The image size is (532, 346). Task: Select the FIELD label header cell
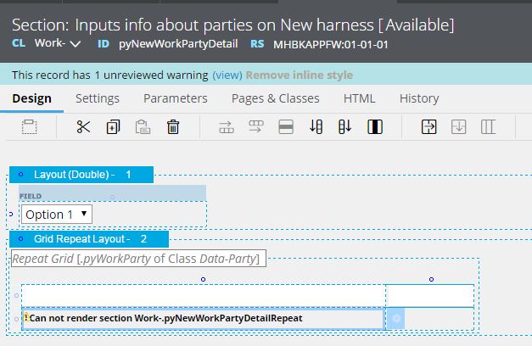point(112,193)
